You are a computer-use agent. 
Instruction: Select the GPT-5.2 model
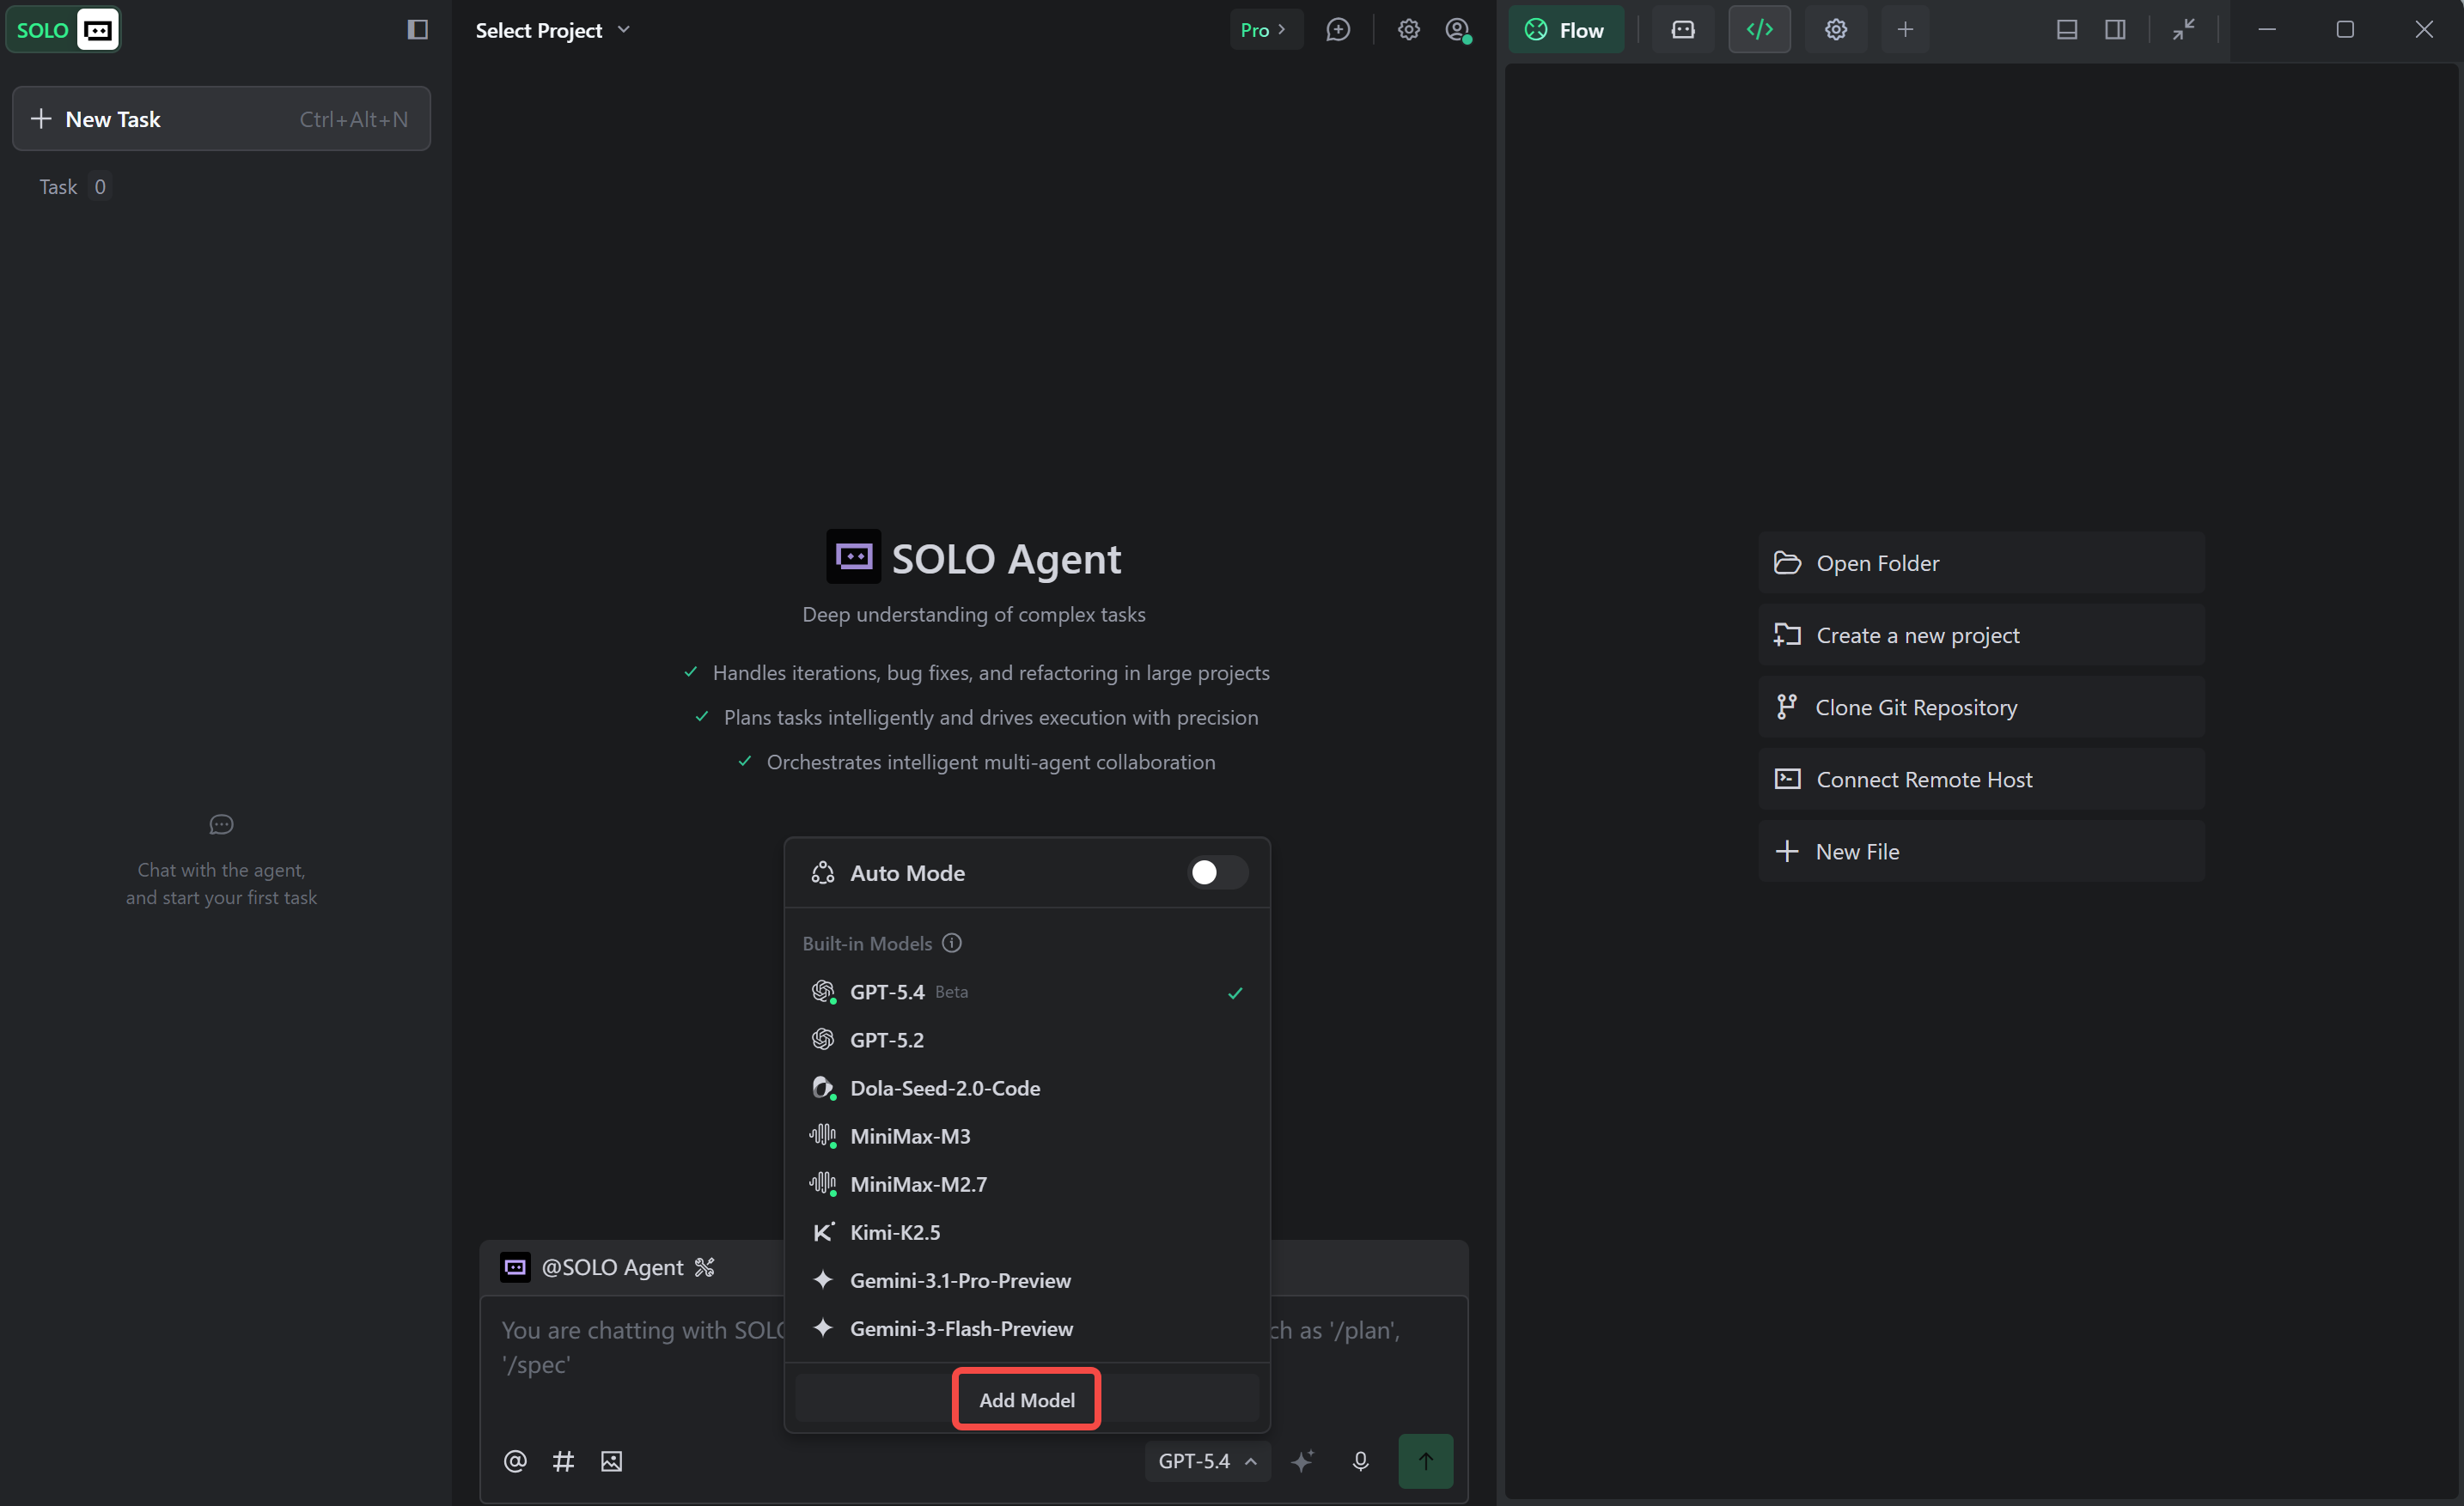(x=1027, y=1039)
